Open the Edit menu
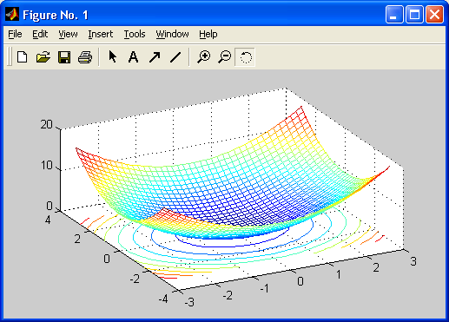The width and height of the screenshot is (449, 322). [40, 34]
